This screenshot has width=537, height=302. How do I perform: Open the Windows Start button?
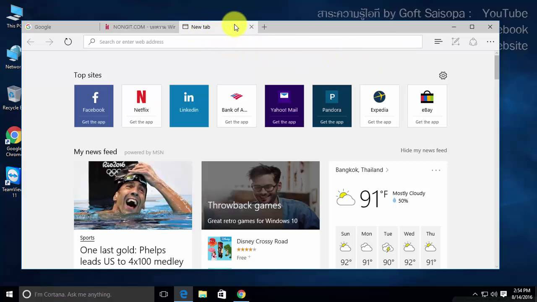[x=9, y=294]
